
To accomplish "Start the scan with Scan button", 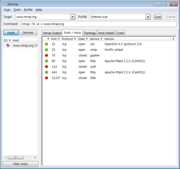I will point(158,17).
